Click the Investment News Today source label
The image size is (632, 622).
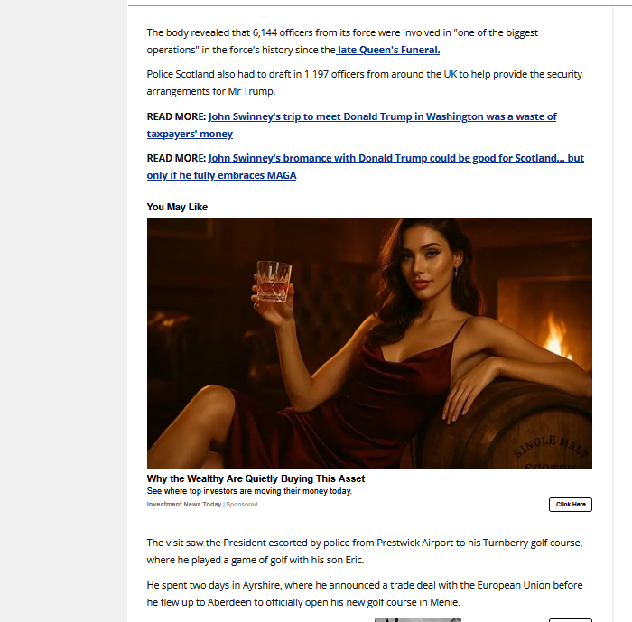(184, 505)
